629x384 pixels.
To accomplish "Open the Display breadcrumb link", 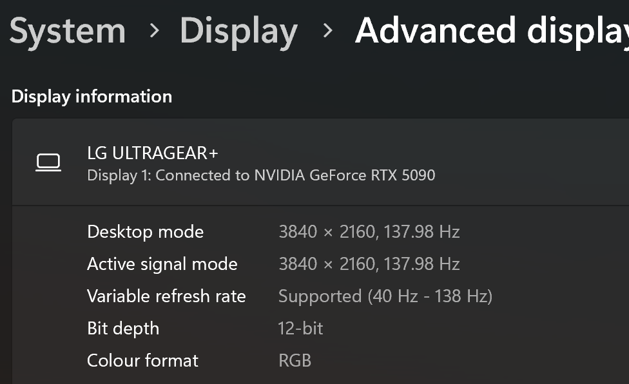I will pyautogui.click(x=238, y=32).
